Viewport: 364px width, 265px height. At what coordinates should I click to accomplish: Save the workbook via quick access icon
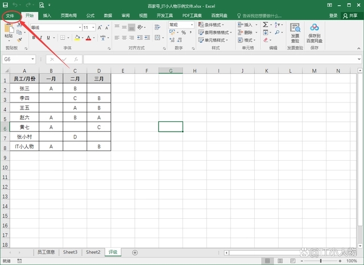point(5,5)
